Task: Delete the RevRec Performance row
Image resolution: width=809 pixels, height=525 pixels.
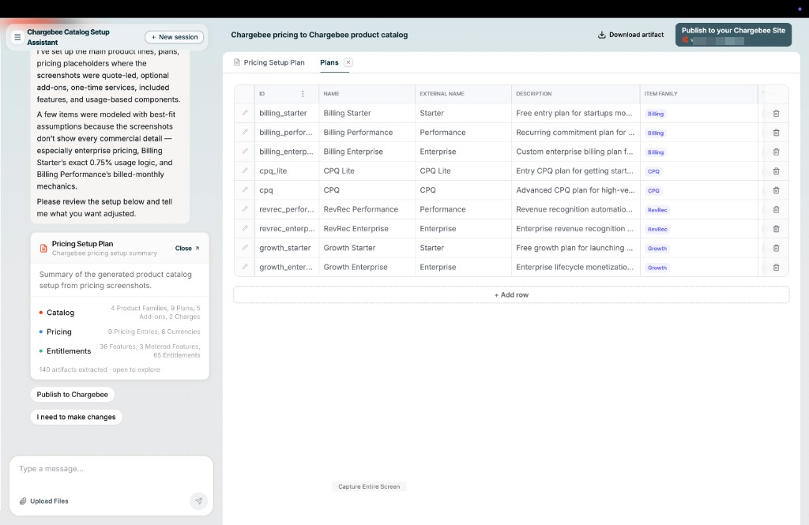Action: [x=776, y=209]
